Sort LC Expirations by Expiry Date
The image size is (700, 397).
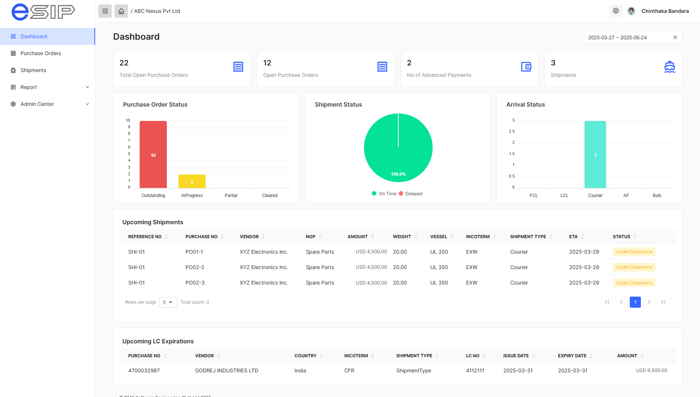pos(591,356)
